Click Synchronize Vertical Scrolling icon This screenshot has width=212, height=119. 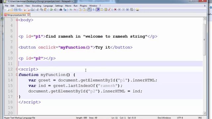click(80, 10)
